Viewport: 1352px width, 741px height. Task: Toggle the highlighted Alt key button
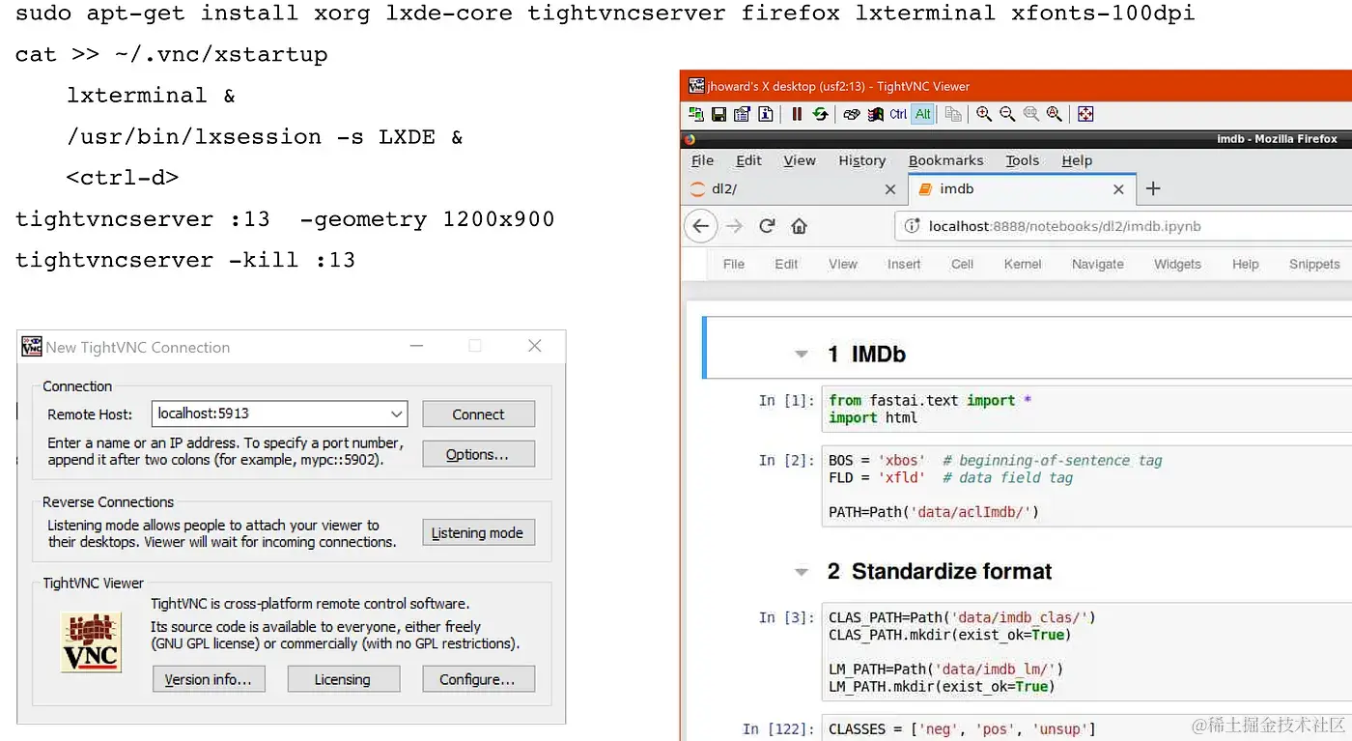[922, 114]
